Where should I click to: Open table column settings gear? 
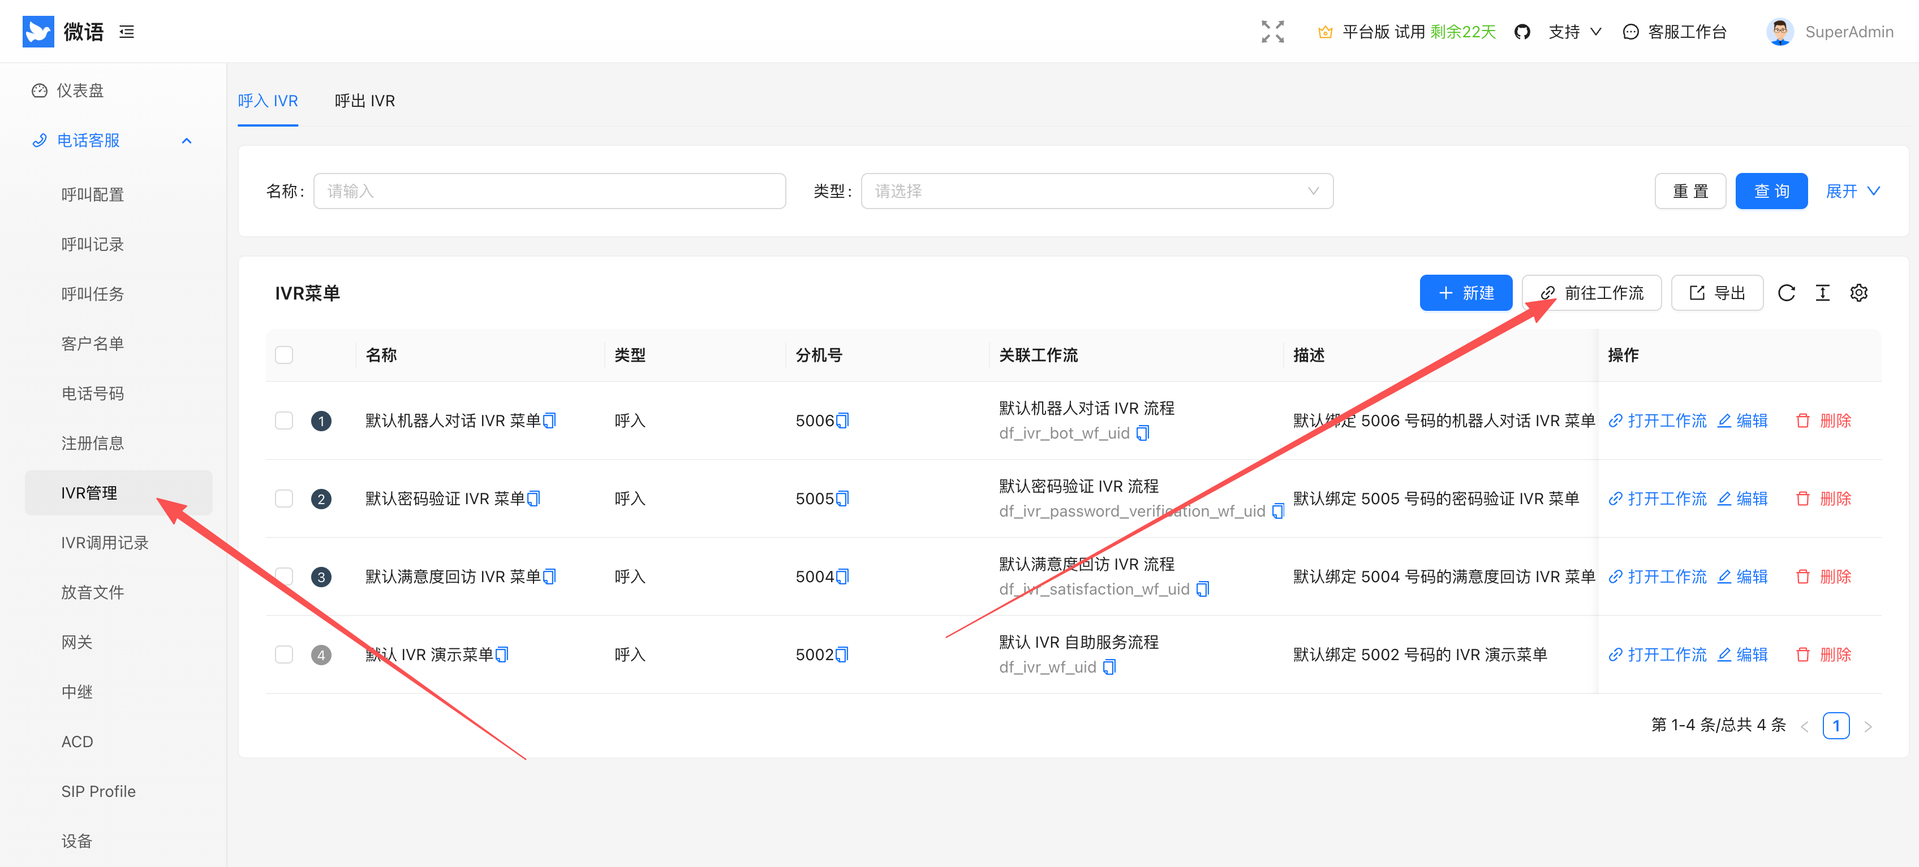(x=1858, y=292)
